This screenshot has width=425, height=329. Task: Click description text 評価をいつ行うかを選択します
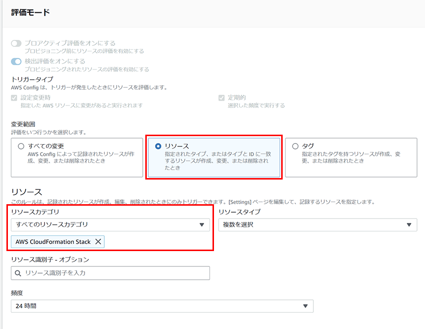coord(49,132)
